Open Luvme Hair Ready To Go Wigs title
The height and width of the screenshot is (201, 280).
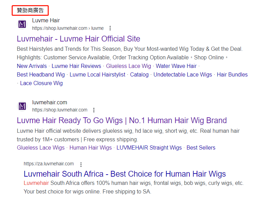pyautogui.click(x=122, y=120)
